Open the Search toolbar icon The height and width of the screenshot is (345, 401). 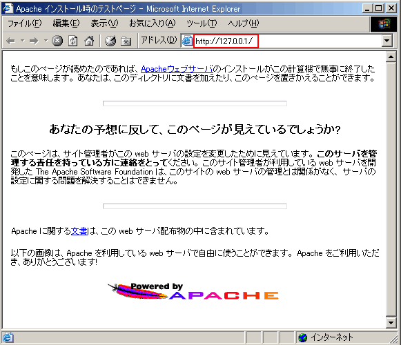pyautogui.click(x=110, y=41)
